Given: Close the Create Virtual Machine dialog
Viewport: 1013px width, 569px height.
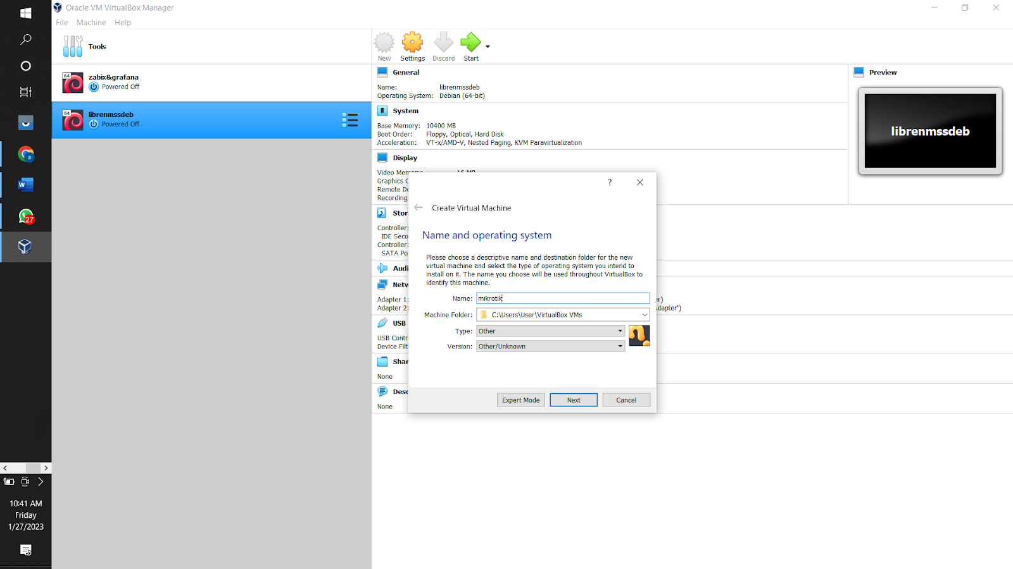Looking at the screenshot, I should (640, 182).
